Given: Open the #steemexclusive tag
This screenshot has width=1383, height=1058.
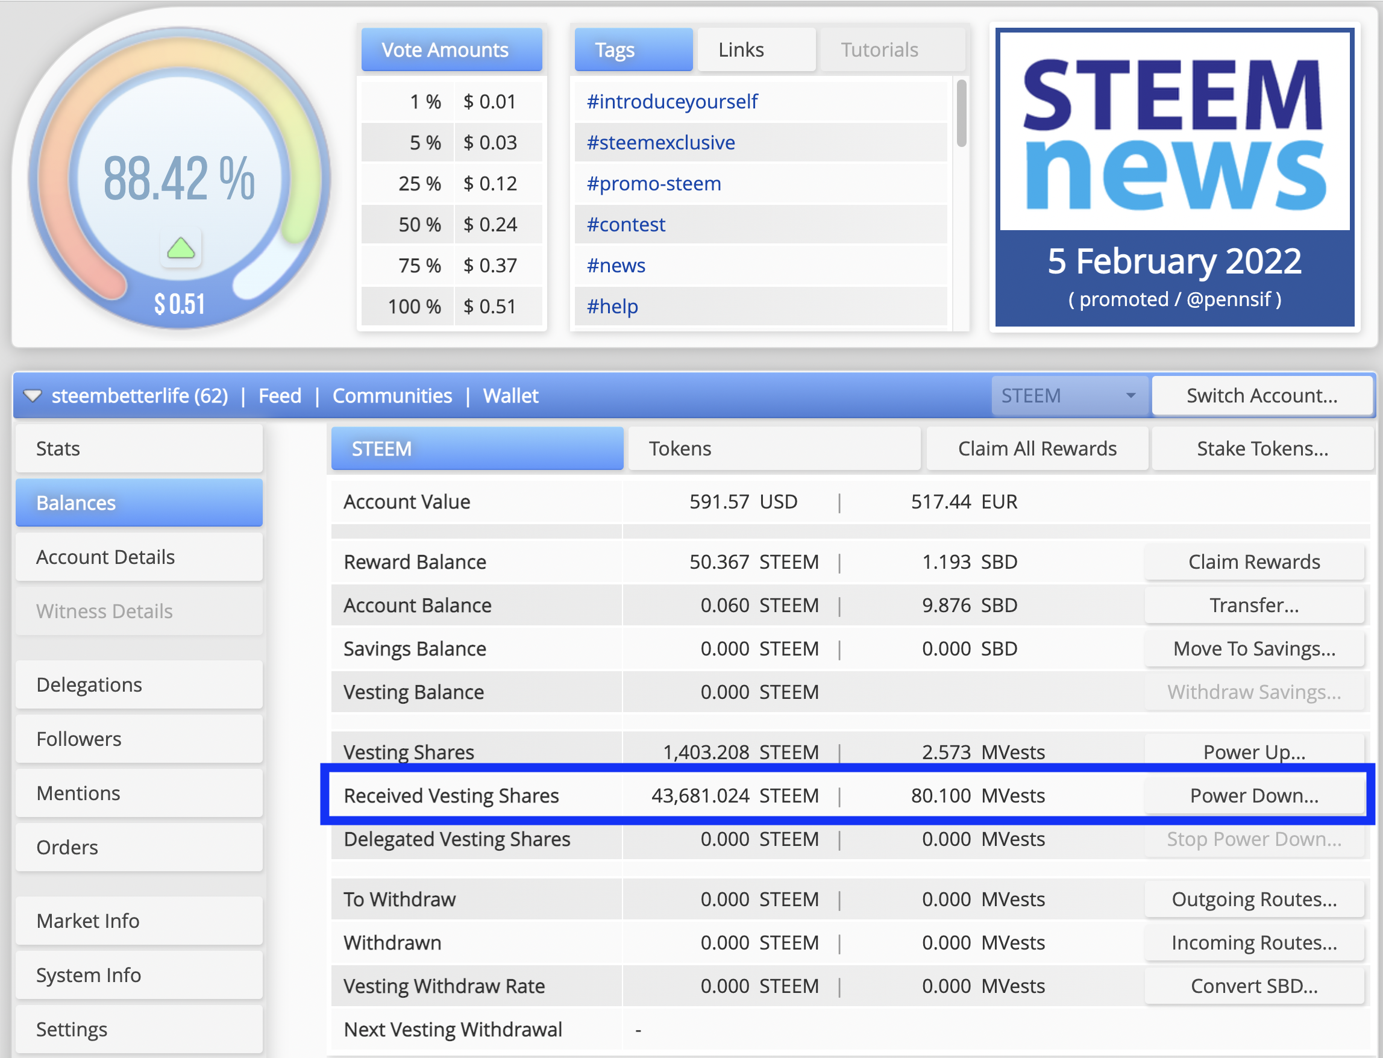Looking at the screenshot, I should (660, 142).
